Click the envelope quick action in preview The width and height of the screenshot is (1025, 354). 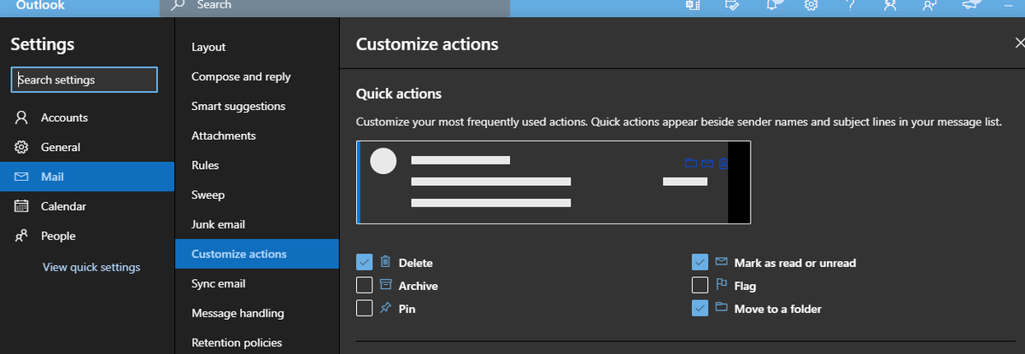click(x=707, y=163)
